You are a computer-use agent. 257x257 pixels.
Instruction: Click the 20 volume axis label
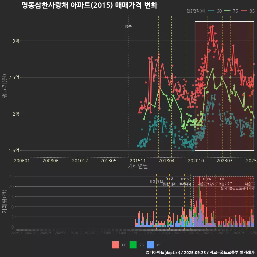pos(11,187)
